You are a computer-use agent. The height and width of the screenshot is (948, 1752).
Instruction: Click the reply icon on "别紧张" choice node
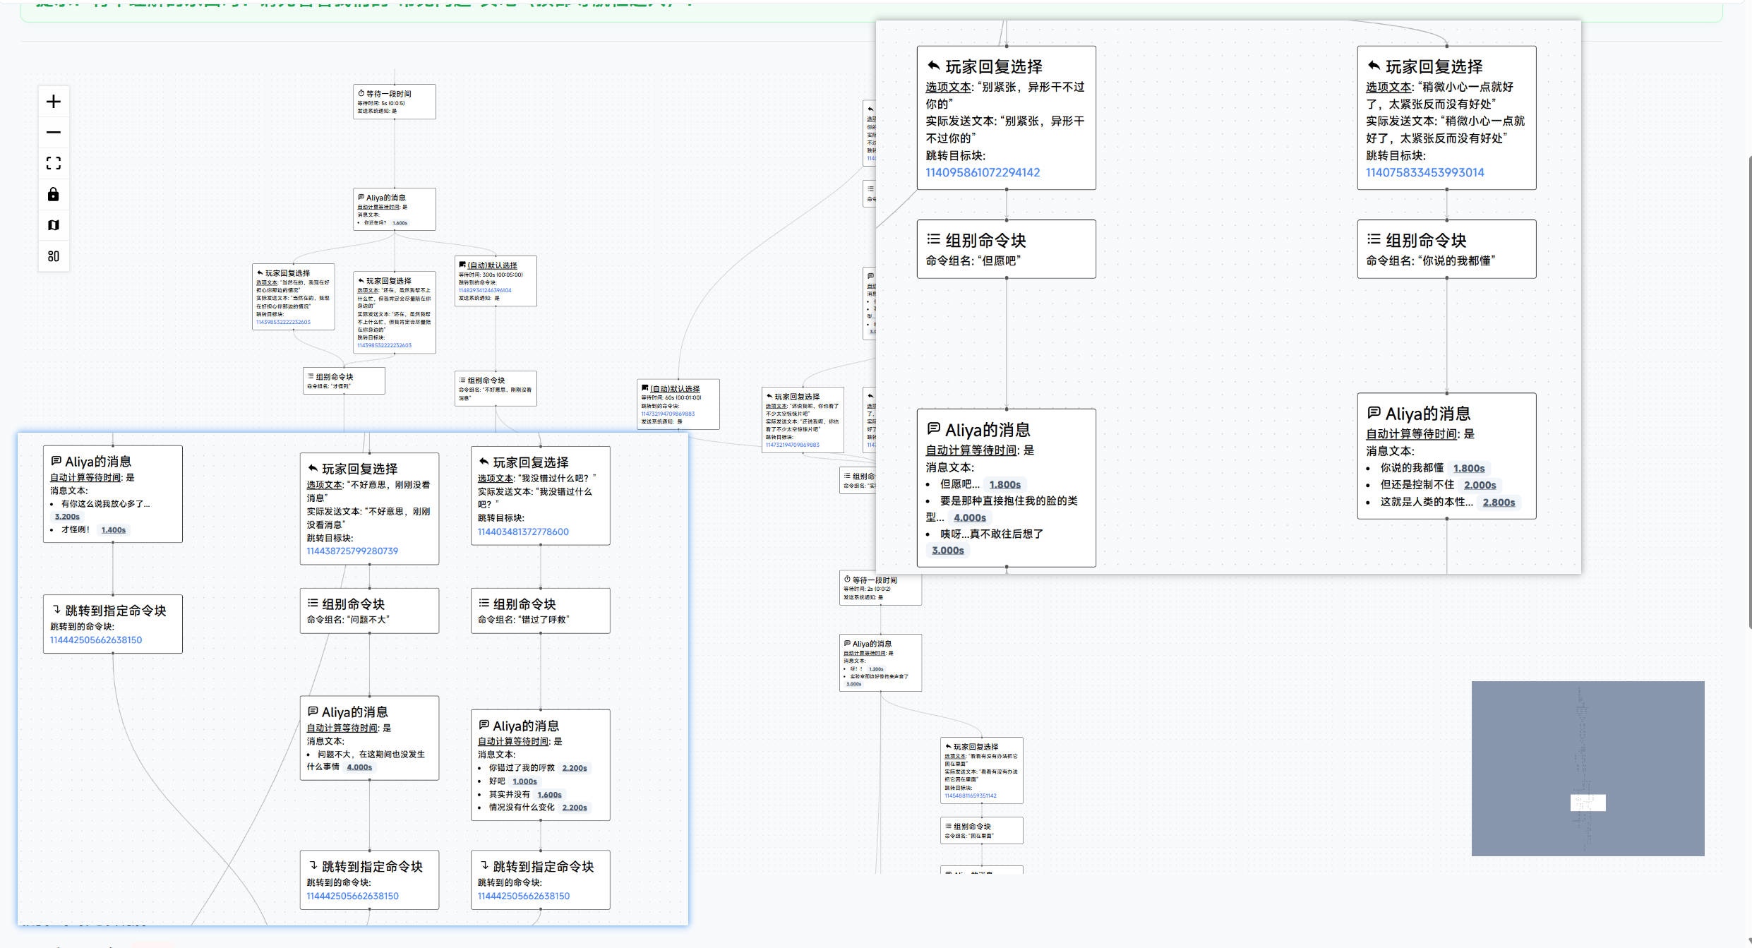point(933,66)
